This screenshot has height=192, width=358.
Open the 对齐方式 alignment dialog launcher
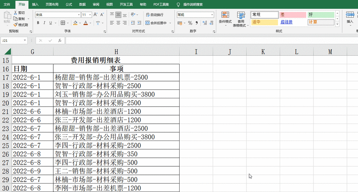point(173,31)
